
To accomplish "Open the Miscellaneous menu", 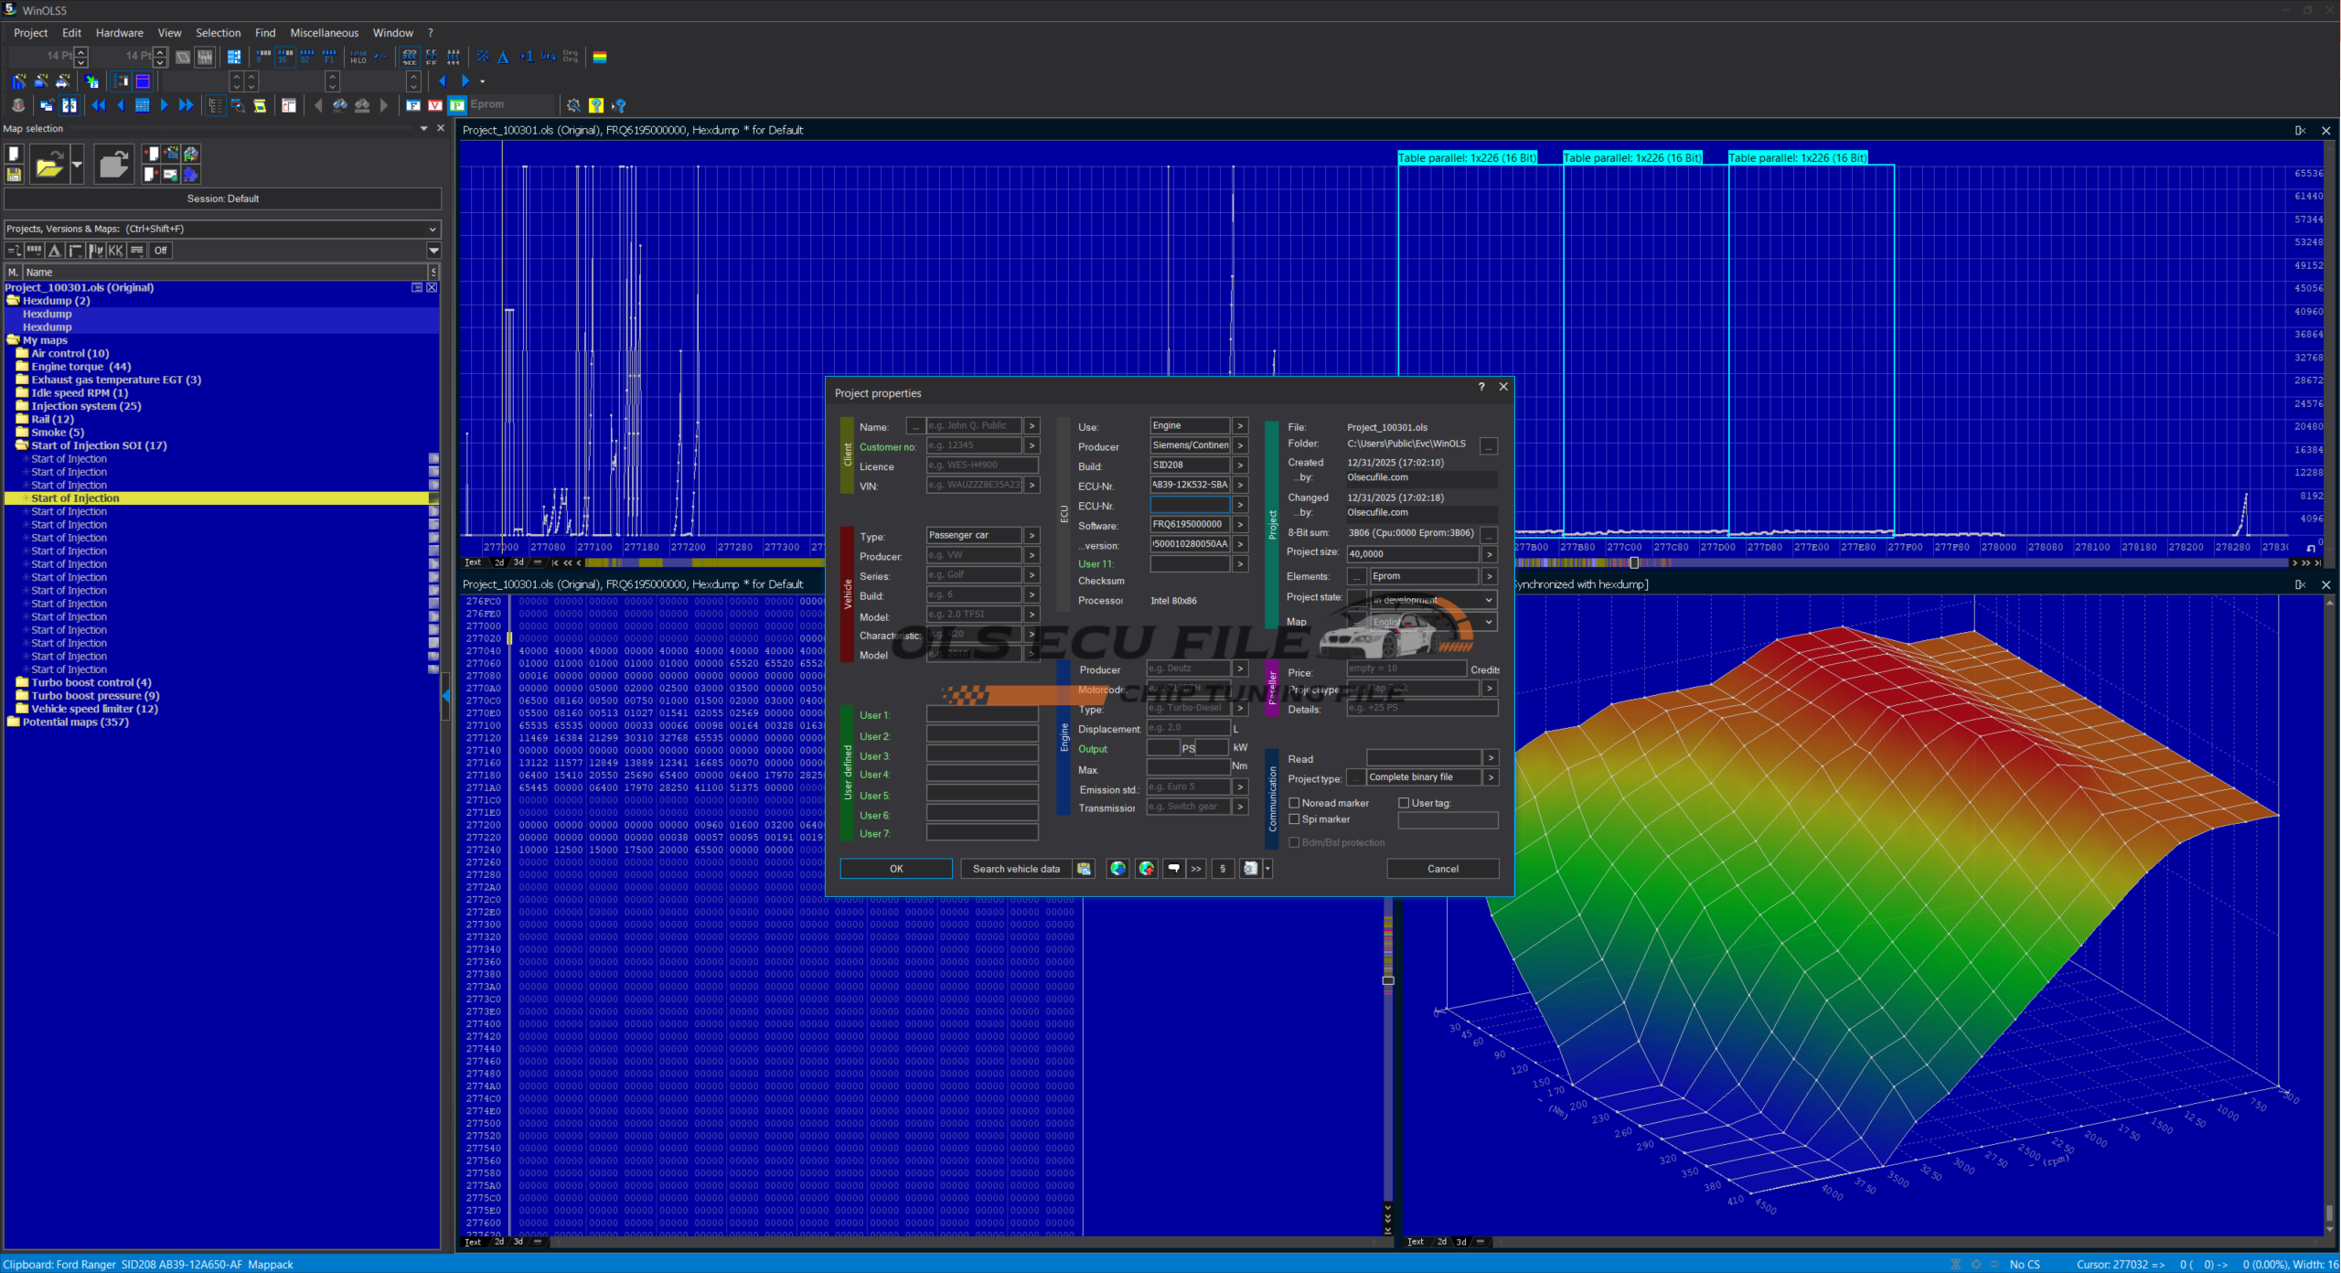I will (x=324, y=33).
